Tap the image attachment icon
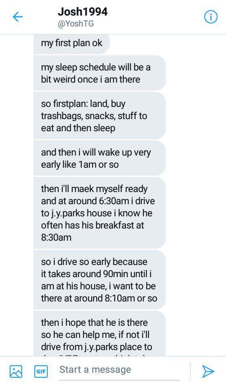The width and height of the screenshot is (226, 387). [x=16, y=371]
